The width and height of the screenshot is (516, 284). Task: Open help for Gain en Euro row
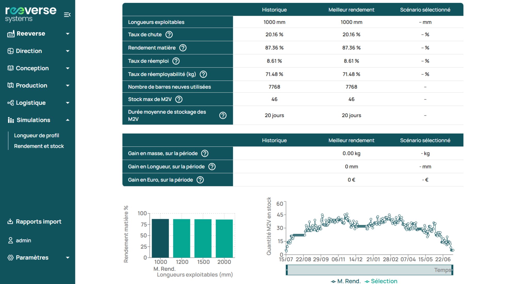tap(200, 180)
